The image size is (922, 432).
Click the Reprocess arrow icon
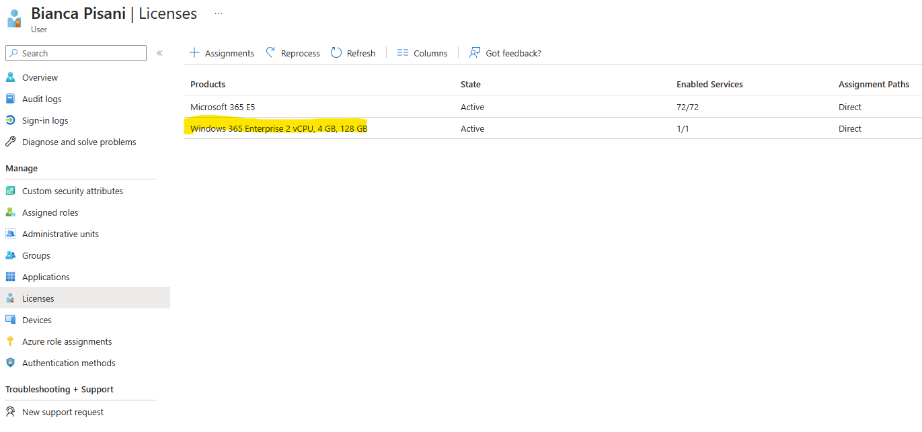click(x=270, y=52)
